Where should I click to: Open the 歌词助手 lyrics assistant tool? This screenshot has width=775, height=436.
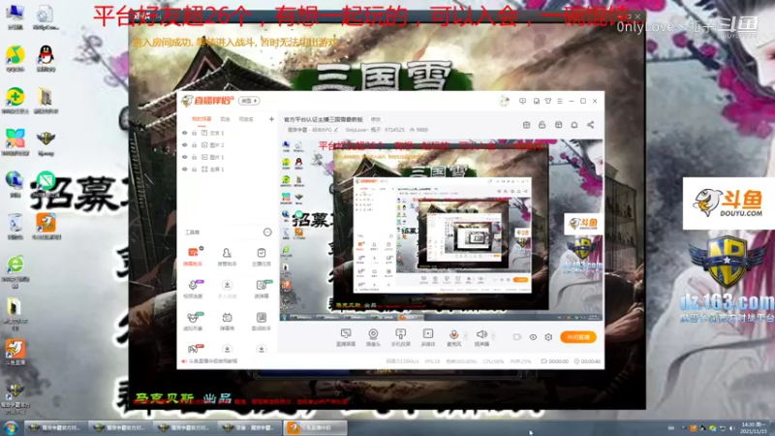[x=261, y=321]
